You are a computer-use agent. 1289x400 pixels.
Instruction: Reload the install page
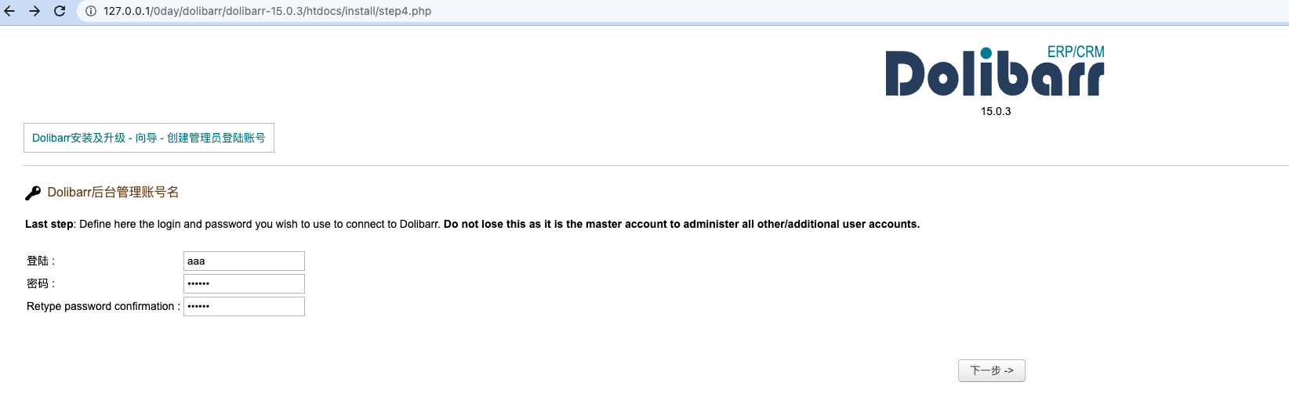60,11
